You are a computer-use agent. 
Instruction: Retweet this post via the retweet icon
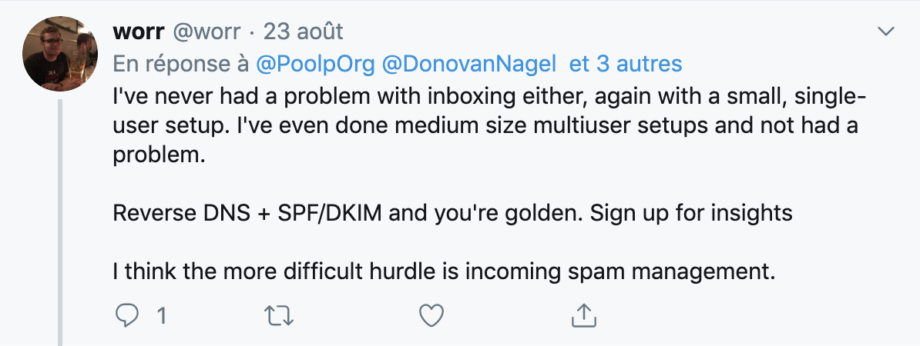[x=279, y=316]
